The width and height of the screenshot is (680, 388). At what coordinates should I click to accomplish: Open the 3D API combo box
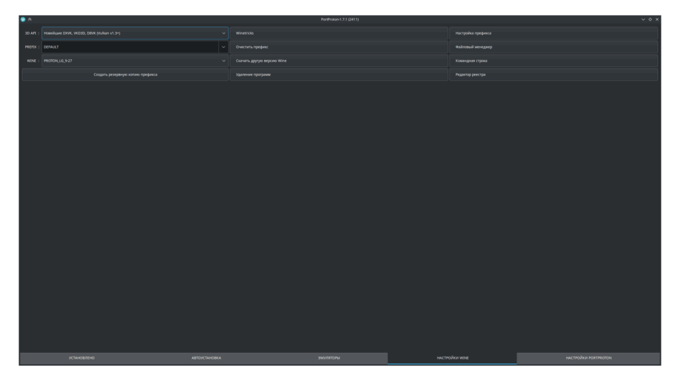[135, 33]
